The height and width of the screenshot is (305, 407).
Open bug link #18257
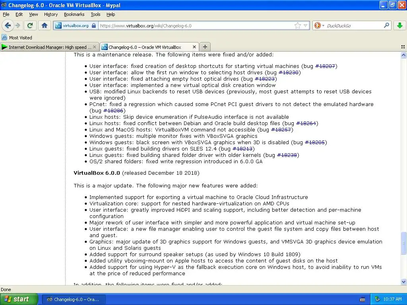pyautogui.click(x=281, y=130)
